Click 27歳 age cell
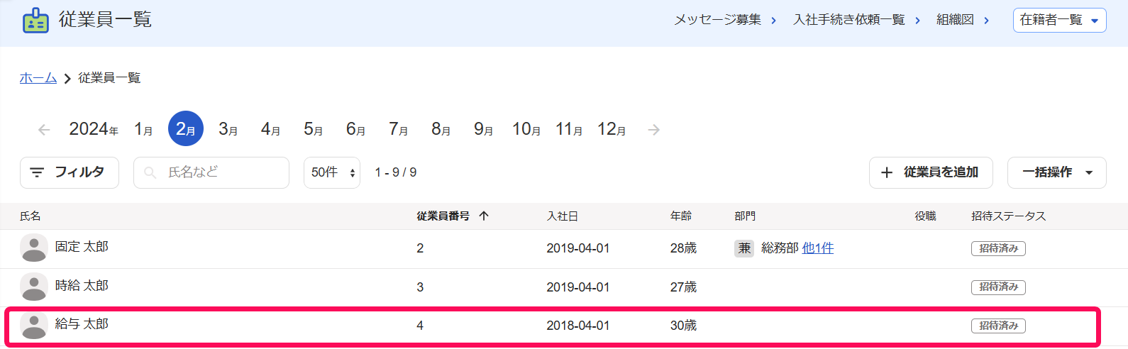 683,287
